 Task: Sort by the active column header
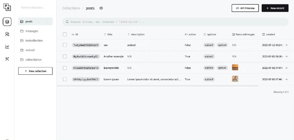190,34
